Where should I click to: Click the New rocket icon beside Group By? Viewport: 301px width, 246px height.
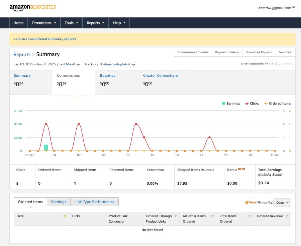point(247,202)
